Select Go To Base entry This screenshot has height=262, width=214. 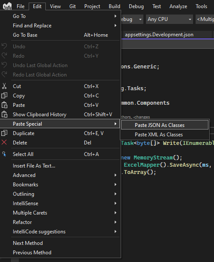click(60, 35)
